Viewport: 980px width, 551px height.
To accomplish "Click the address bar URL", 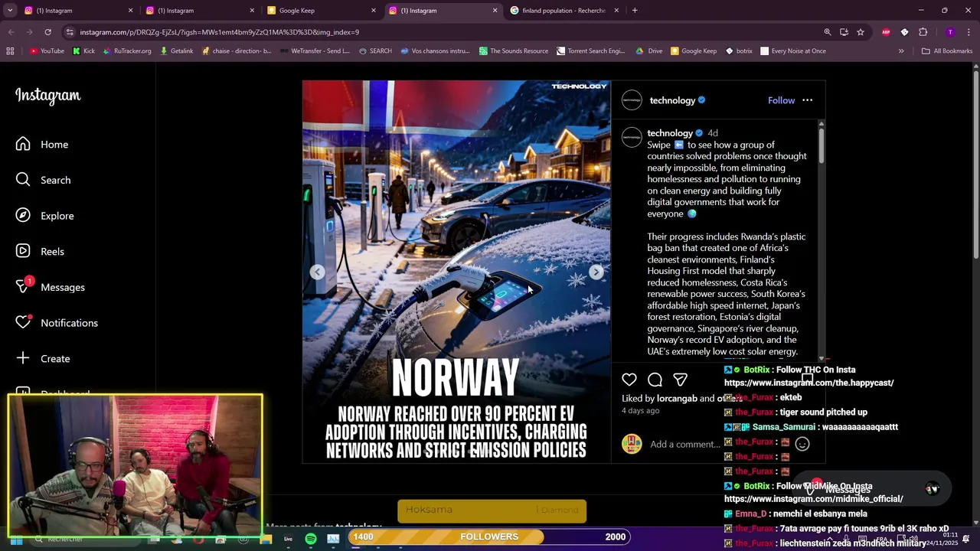I will point(219,32).
